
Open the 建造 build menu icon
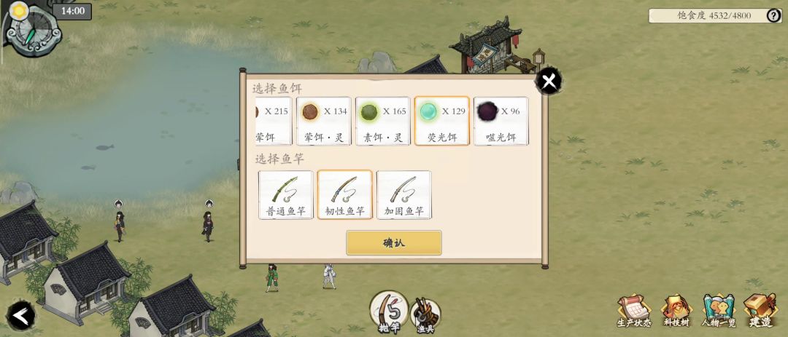click(760, 311)
